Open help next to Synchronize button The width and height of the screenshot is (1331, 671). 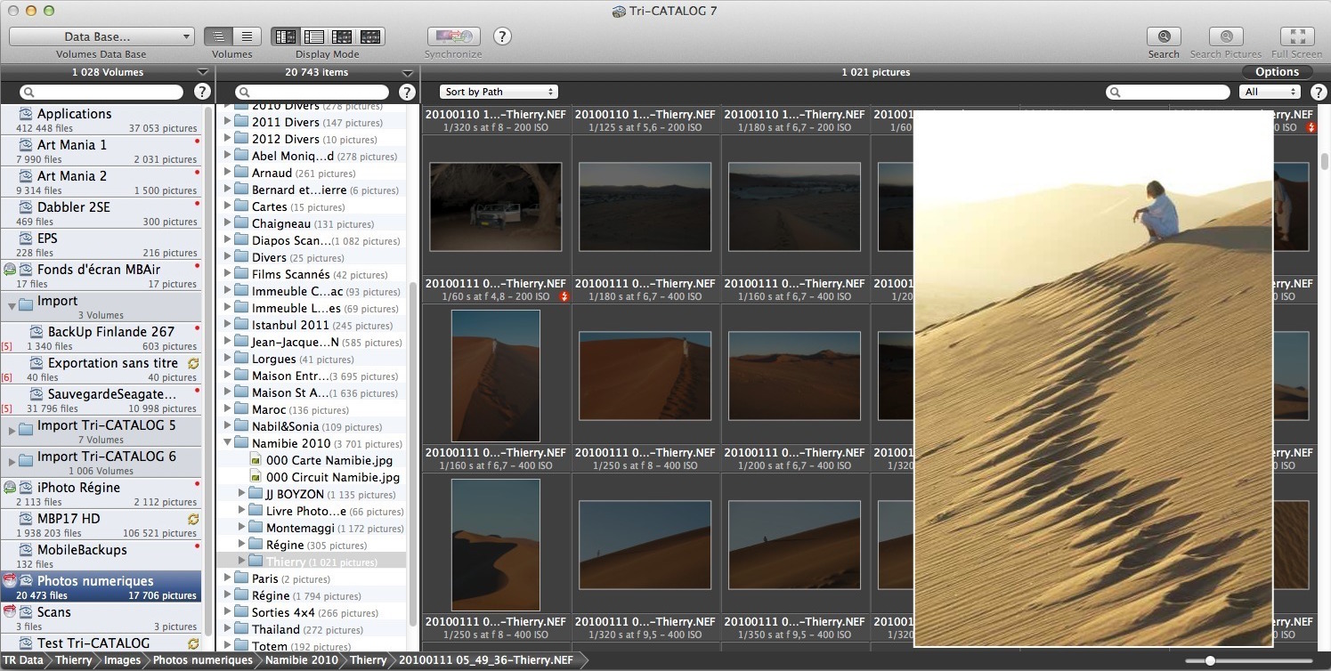(502, 36)
